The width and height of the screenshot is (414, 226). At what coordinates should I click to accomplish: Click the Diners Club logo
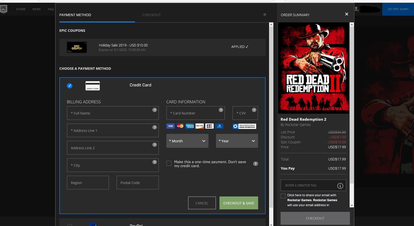(219, 126)
